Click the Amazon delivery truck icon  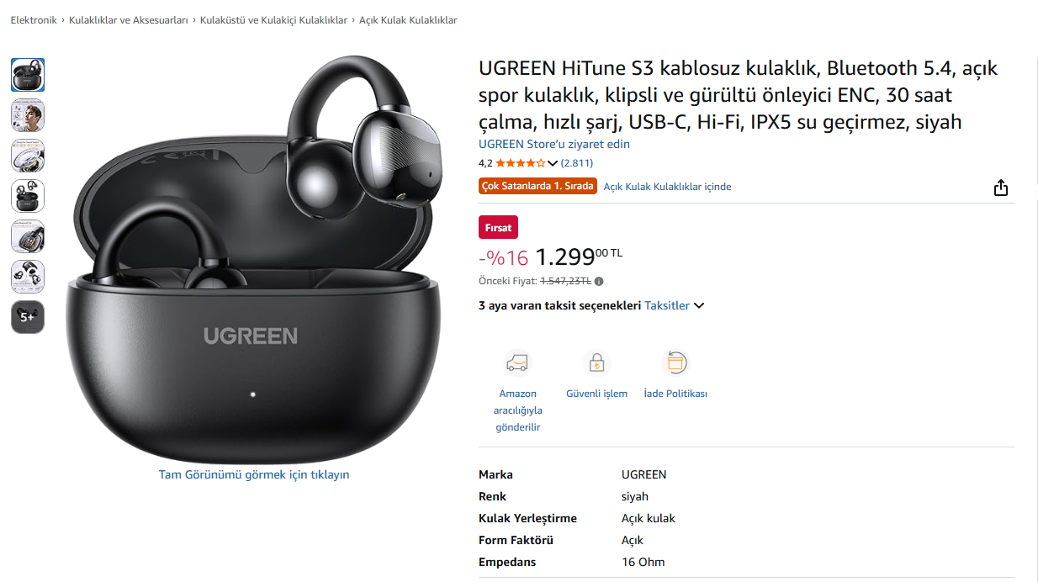(x=517, y=362)
